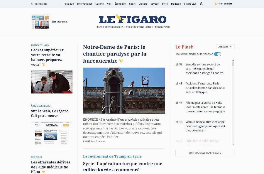Click 'Recevoir les alertes de la rédaction' label
This screenshot has height=174, width=264.
coord(194,54)
